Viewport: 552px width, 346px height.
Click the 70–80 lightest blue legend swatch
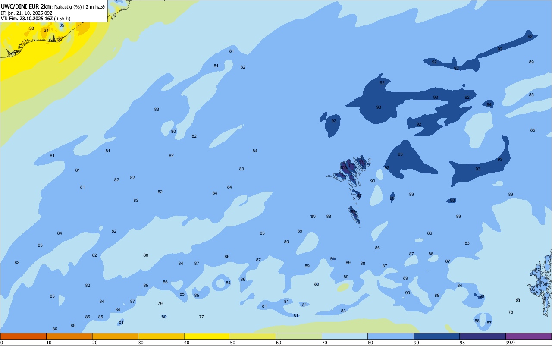click(345, 336)
